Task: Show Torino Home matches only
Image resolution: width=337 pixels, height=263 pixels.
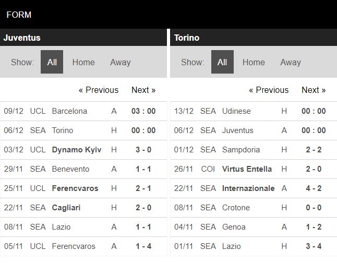Action: (x=254, y=62)
